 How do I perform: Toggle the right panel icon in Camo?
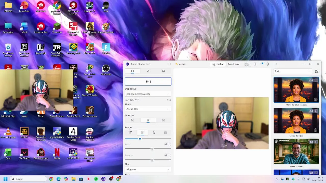(275, 64)
